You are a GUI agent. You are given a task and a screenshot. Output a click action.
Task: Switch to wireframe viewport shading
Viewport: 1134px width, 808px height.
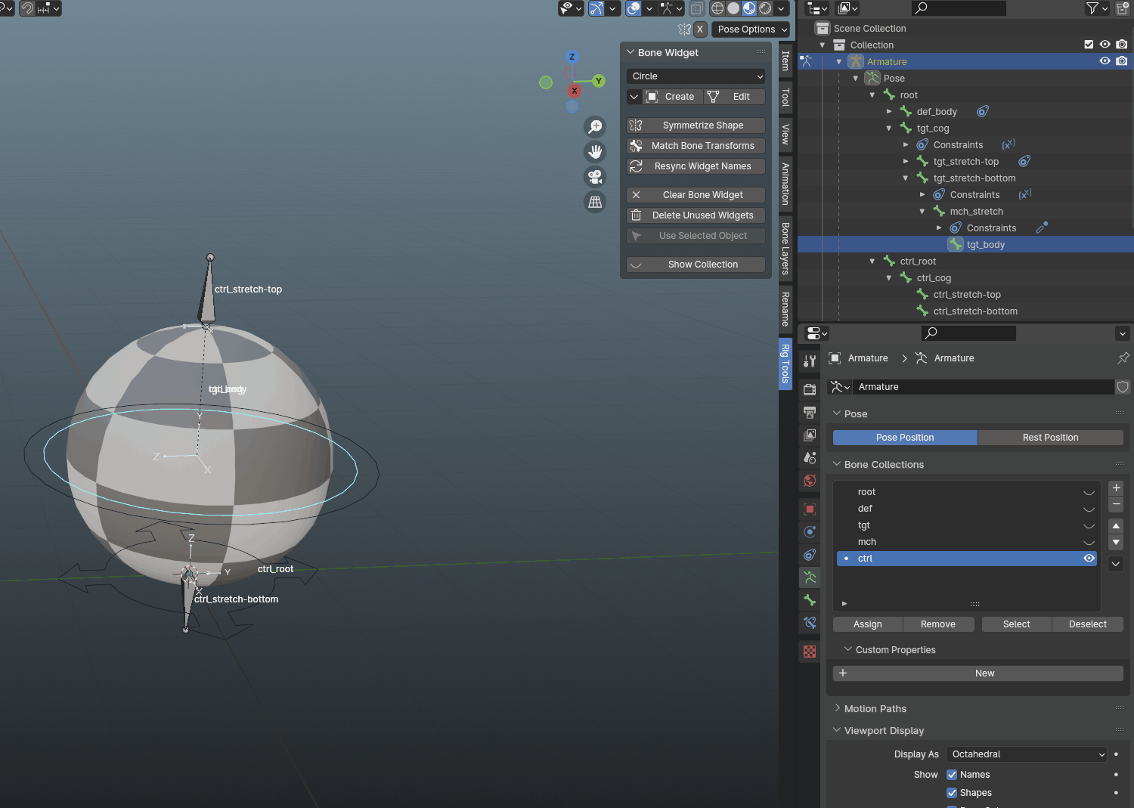pos(717,8)
